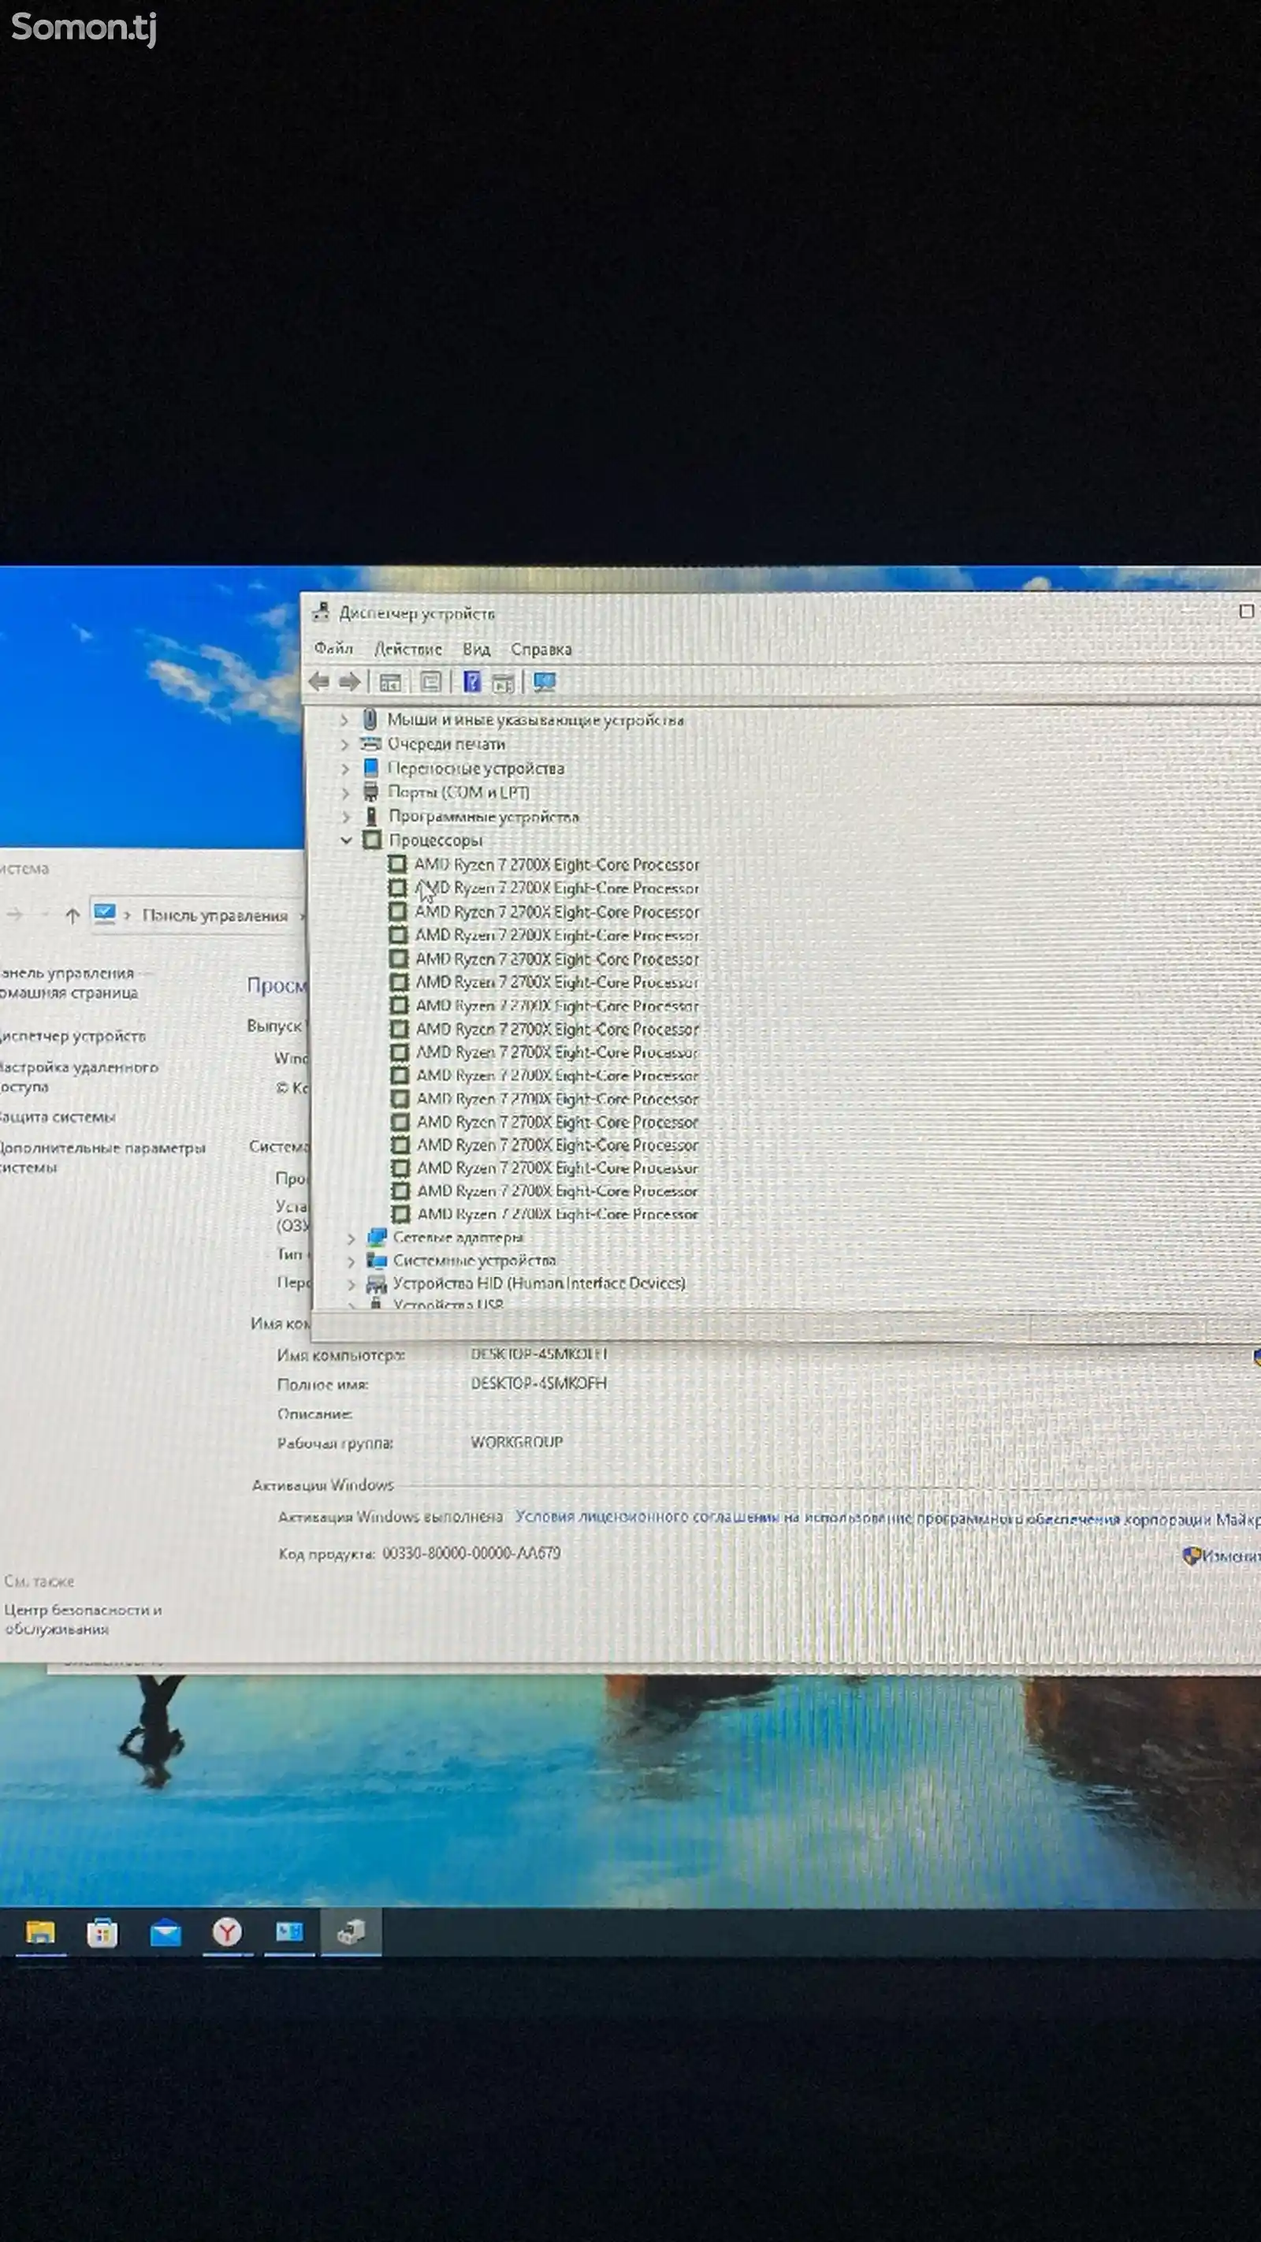Open the Вид menu
This screenshot has height=2242, width=1261.
476,650
